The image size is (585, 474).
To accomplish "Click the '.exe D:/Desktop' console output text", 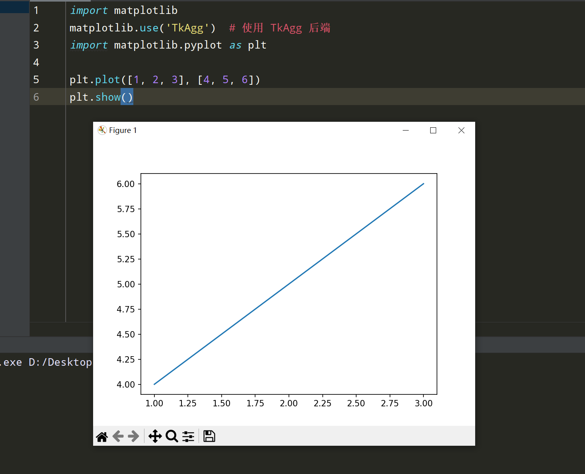I will [x=46, y=362].
